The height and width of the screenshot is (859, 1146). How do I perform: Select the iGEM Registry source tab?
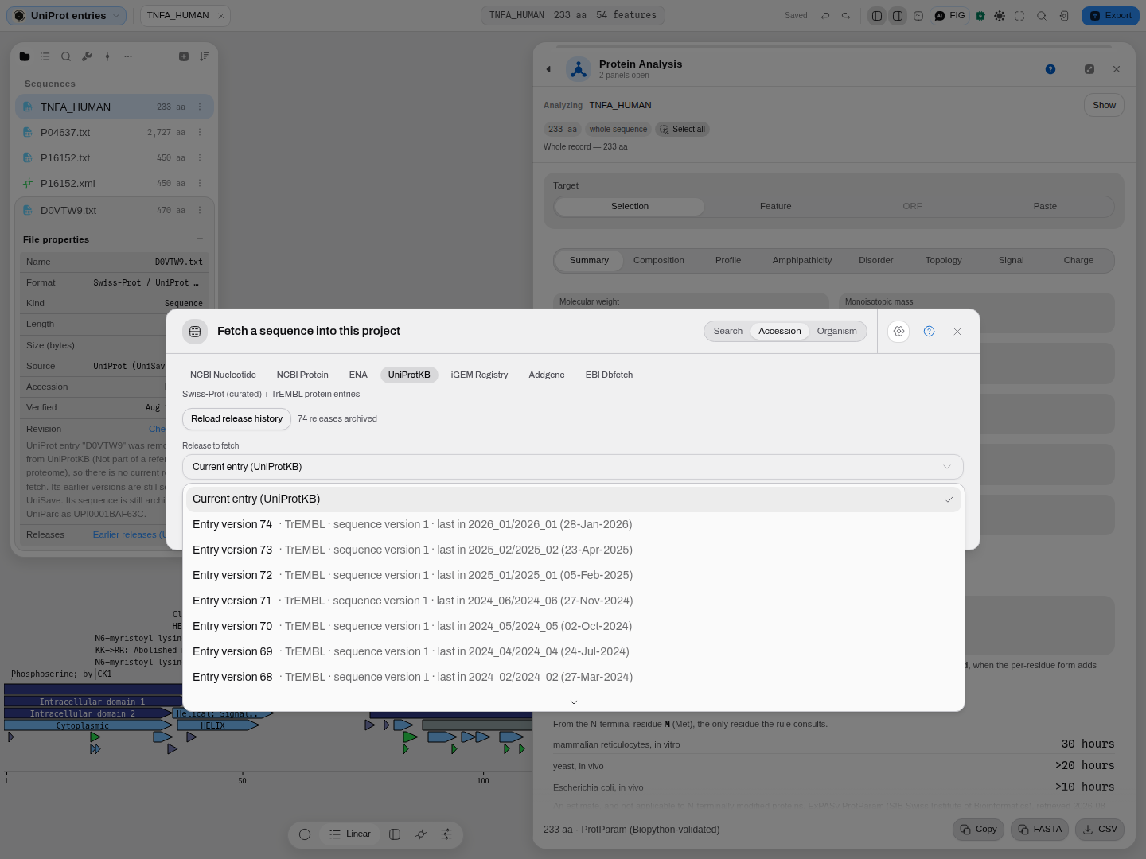[x=479, y=375]
